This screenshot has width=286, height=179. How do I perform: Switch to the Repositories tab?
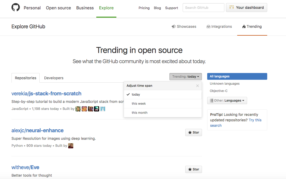(26, 78)
